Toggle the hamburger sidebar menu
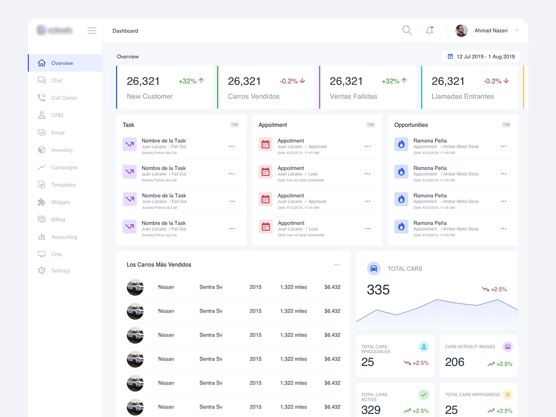The height and width of the screenshot is (417, 556). 92,31
